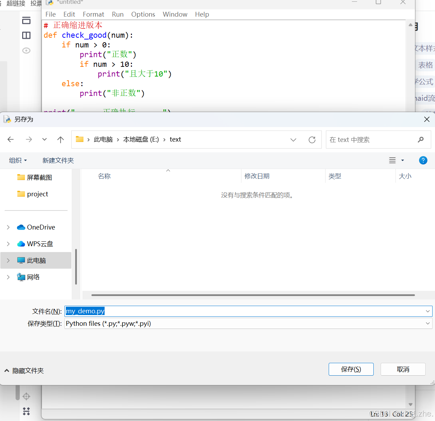Open Edit menu in IDLE window

pyautogui.click(x=69, y=15)
